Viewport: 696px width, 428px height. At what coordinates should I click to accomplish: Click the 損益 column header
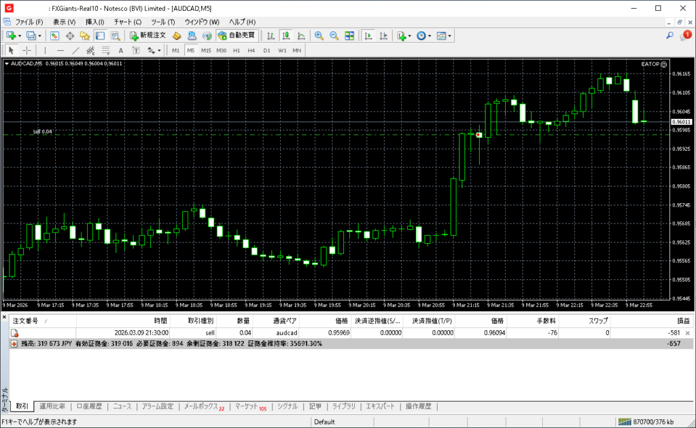682,320
